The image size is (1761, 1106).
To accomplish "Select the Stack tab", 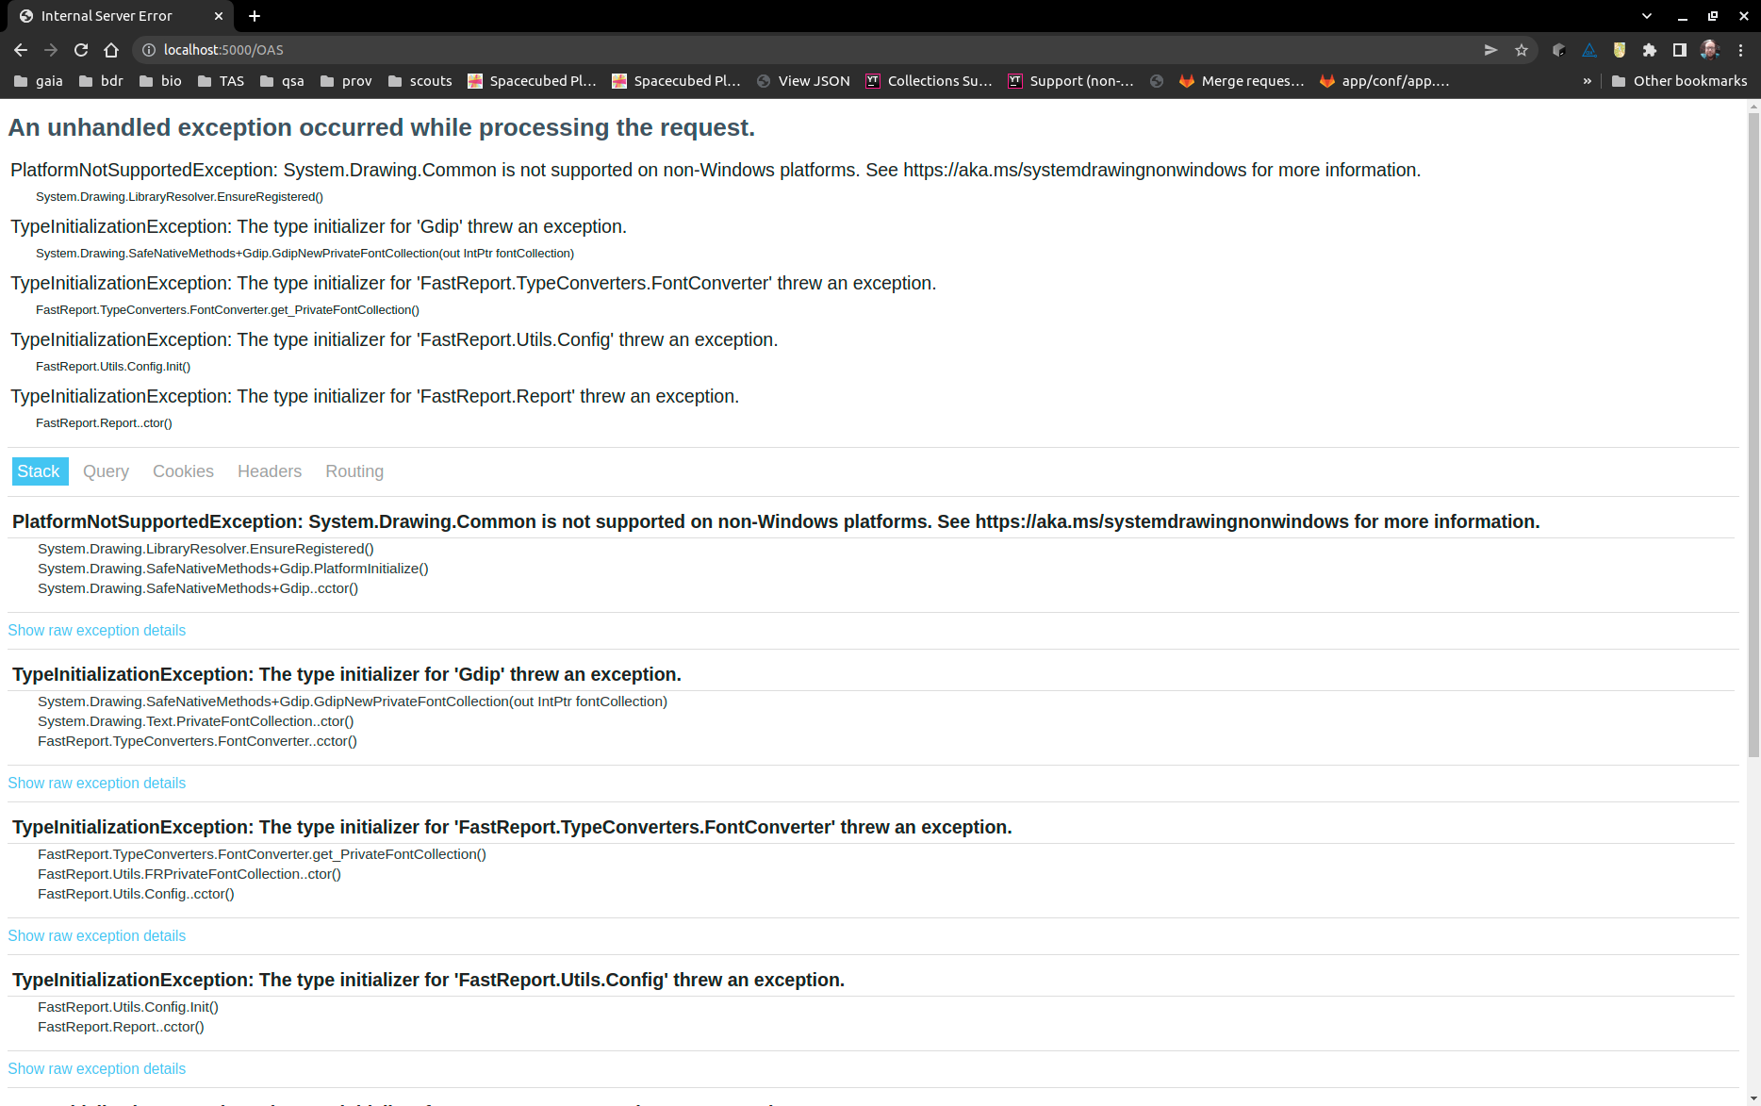I will (40, 471).
